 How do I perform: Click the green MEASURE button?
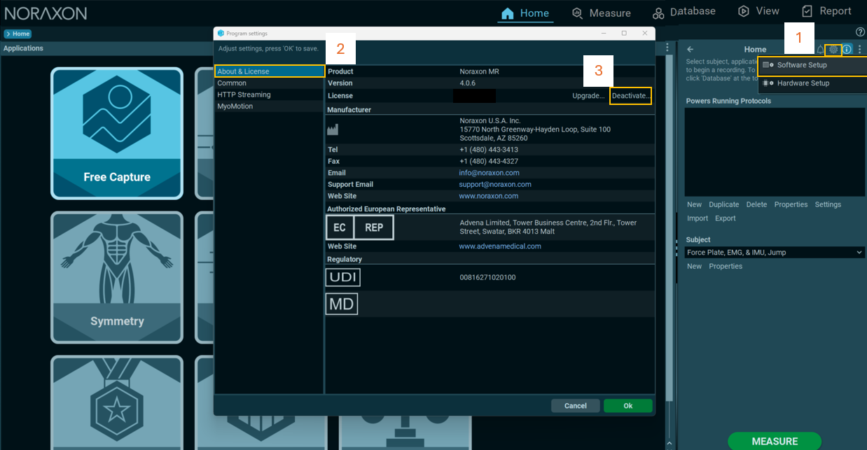click(775, 442)
